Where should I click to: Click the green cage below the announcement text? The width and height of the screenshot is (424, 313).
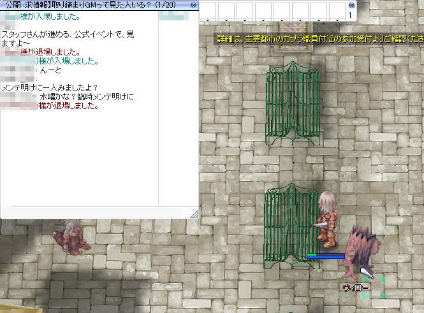point(293,103)
